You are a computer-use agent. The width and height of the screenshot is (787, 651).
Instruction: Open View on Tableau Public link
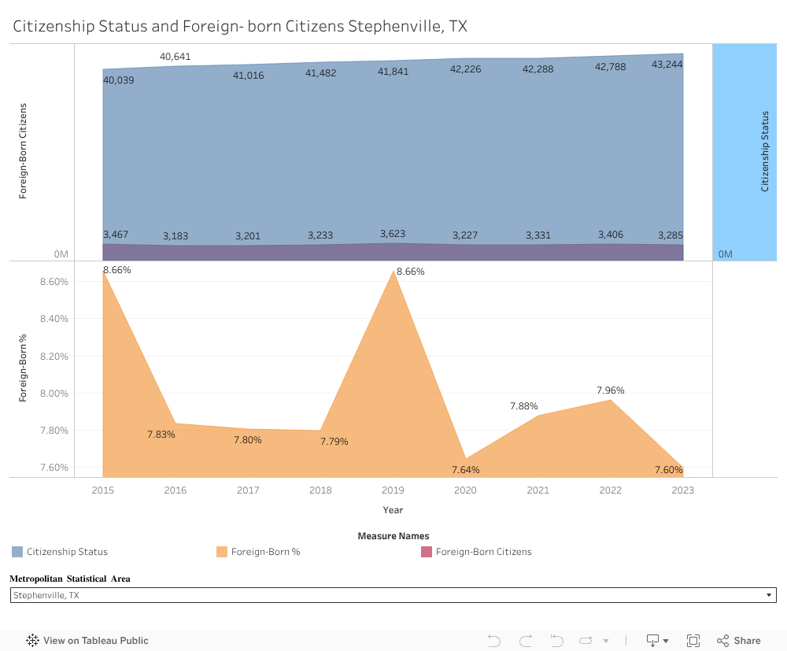coord(95,640)
